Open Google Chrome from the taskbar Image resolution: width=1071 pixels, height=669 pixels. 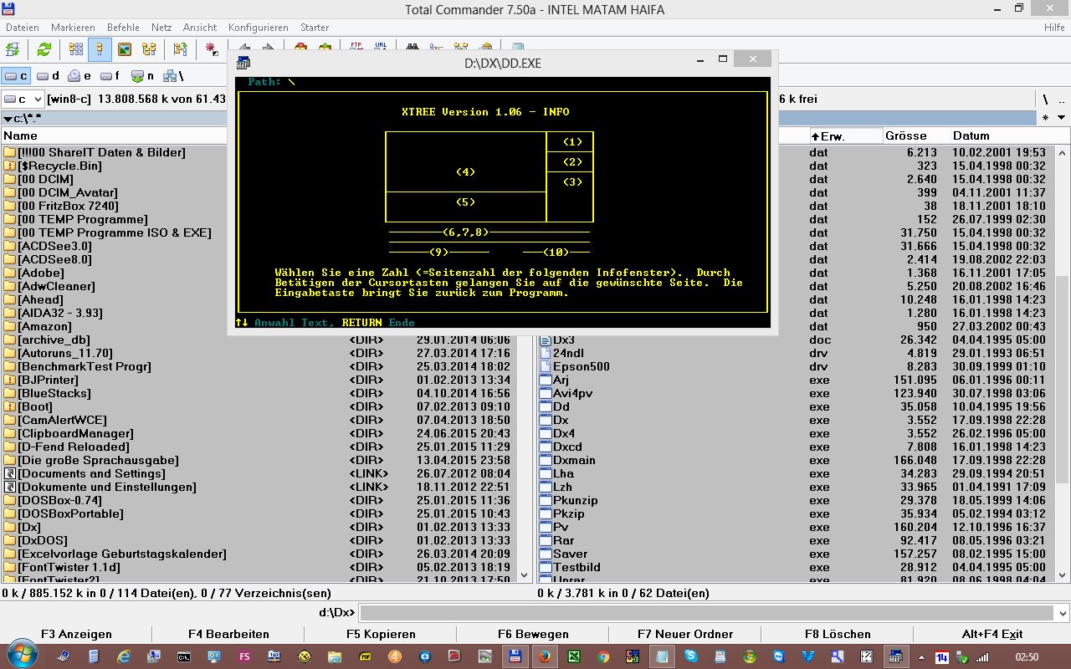[x=604, y=656]
